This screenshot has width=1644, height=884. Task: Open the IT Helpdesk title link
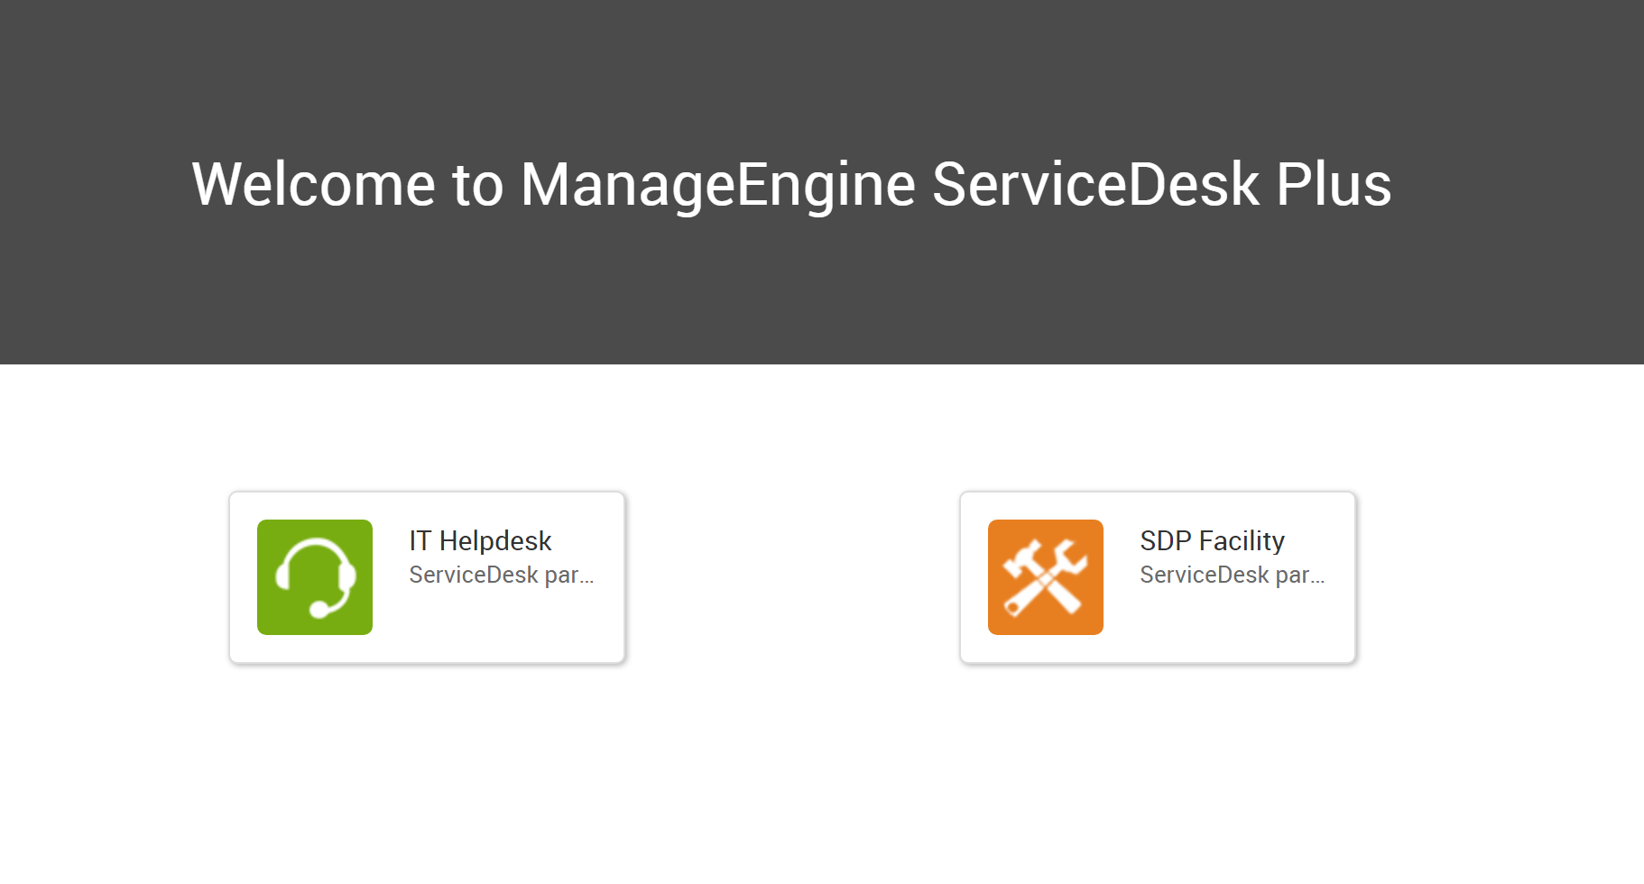pos(480,540)
